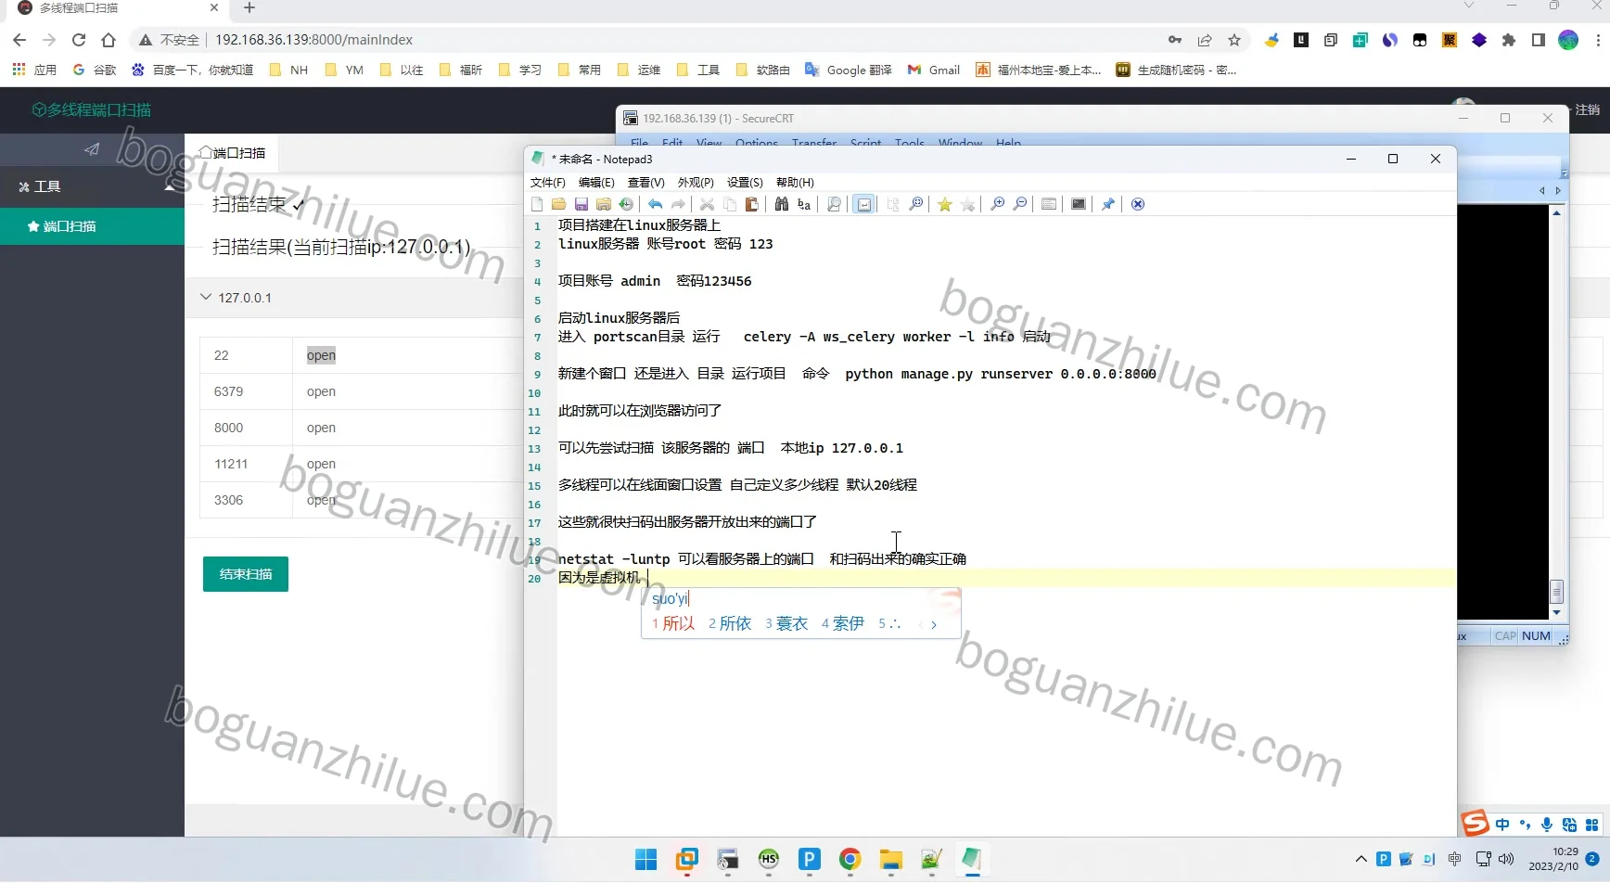Open the Gmail bookmark
The image size is (1610, 883).
tap(934, 70)
